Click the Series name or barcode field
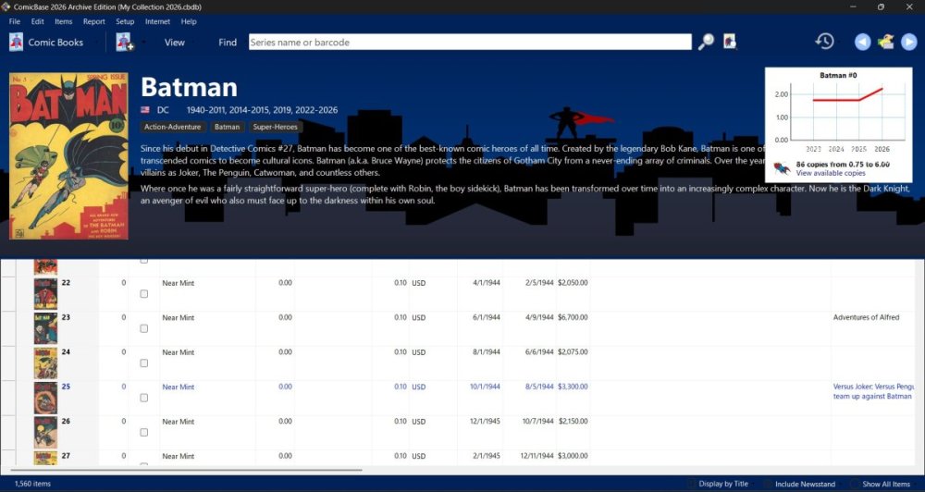 tap(470, 42)
